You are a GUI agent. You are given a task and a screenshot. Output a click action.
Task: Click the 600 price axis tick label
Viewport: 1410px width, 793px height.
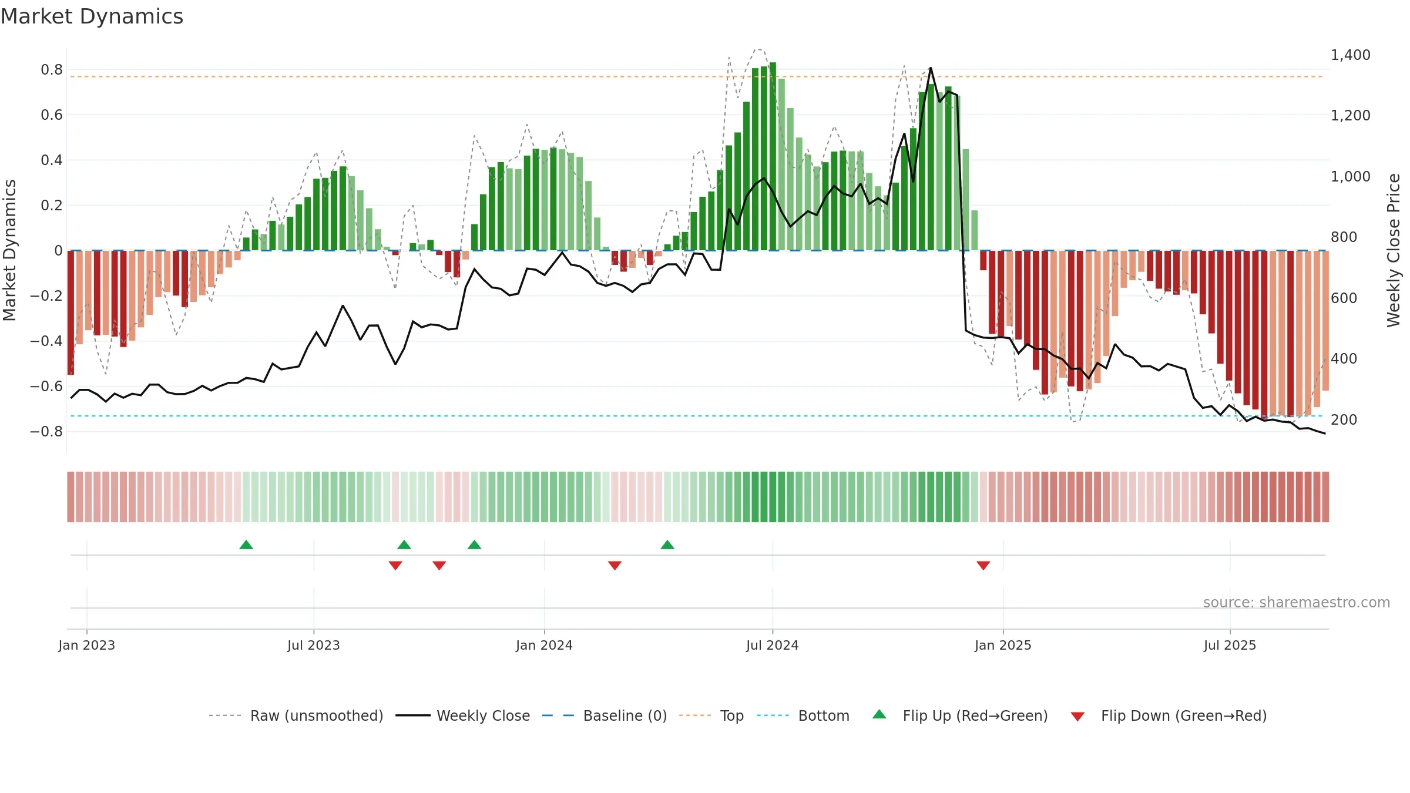pos(1344,298)
